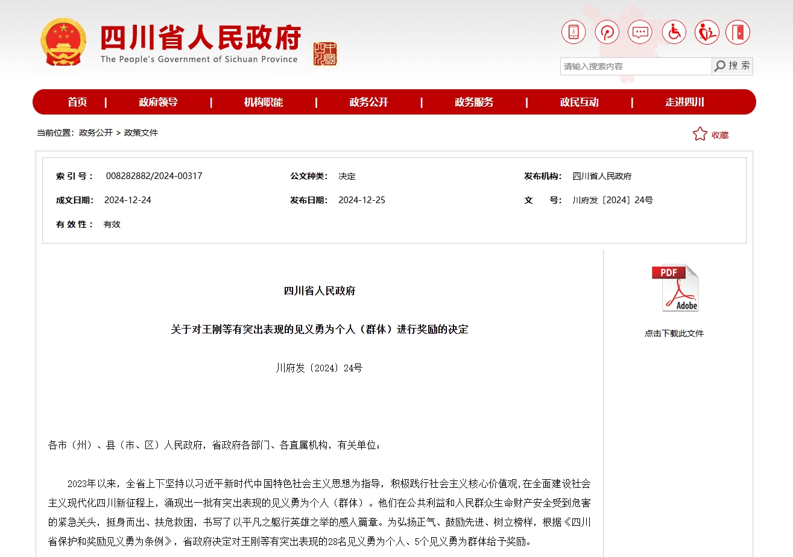Open the 首页 home menu item
793x557 pixels.
click(x=77, y=102)
